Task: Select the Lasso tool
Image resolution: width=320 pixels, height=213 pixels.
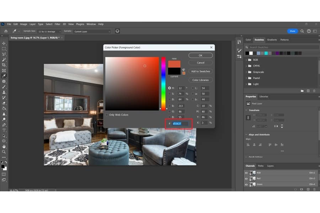Action: (4, 54)
